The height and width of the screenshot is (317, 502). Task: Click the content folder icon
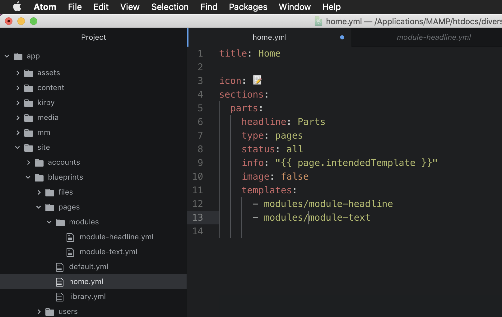29,88
